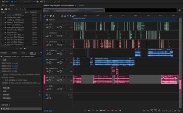The image size is (183, 113).
Task: Click the Stop button in transport
Action: 85,111
